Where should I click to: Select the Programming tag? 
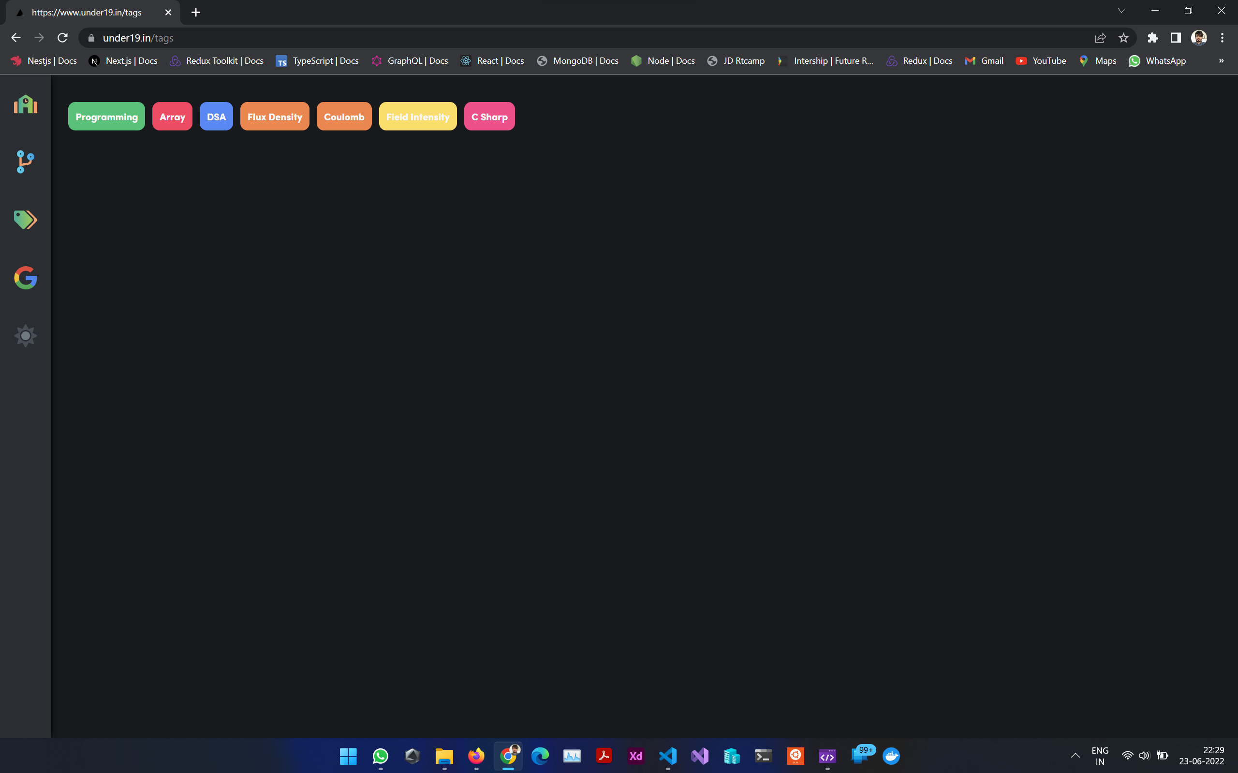coord(106,116)
